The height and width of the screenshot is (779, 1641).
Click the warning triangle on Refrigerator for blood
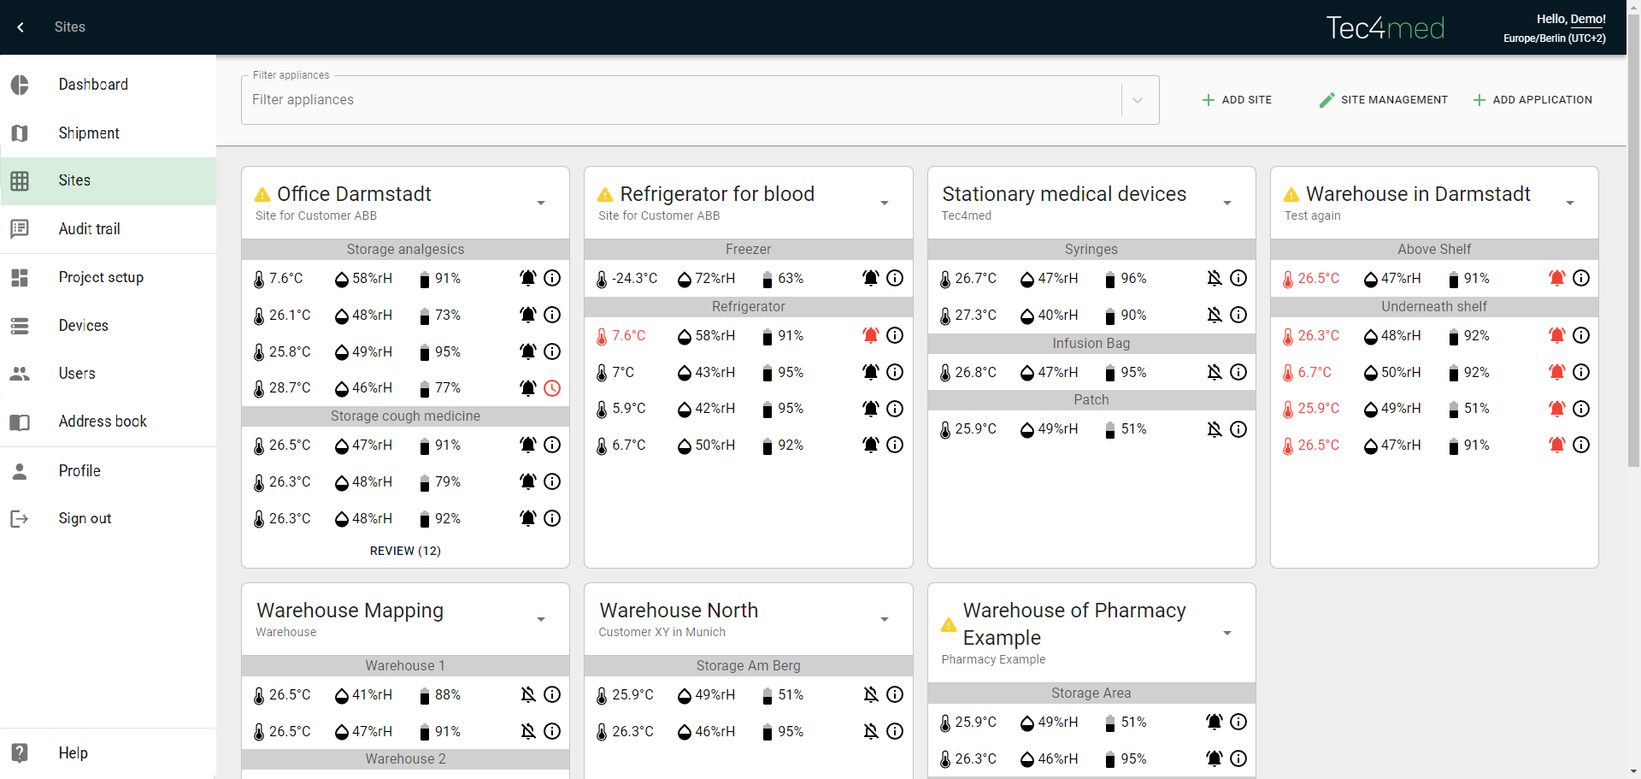(605, 195)
